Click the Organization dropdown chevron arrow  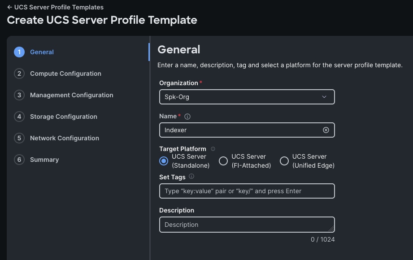[x=324, y=97]
